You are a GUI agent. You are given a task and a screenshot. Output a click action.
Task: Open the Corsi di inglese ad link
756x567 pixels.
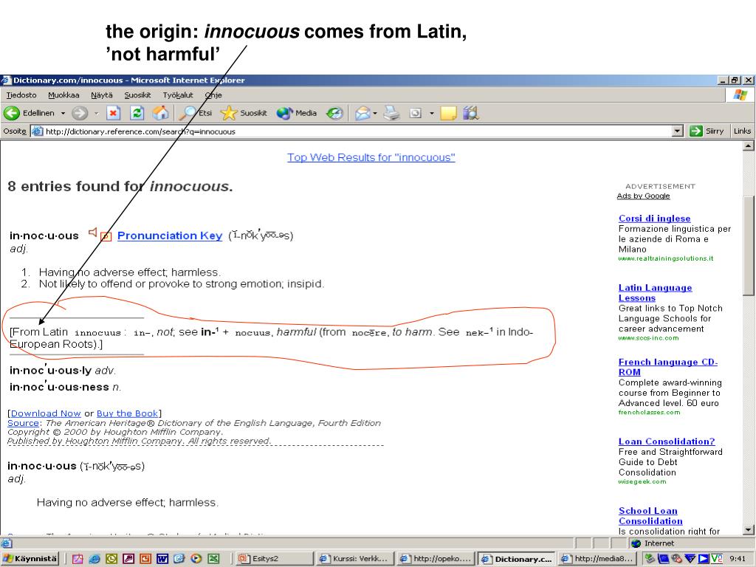(654, 219)
